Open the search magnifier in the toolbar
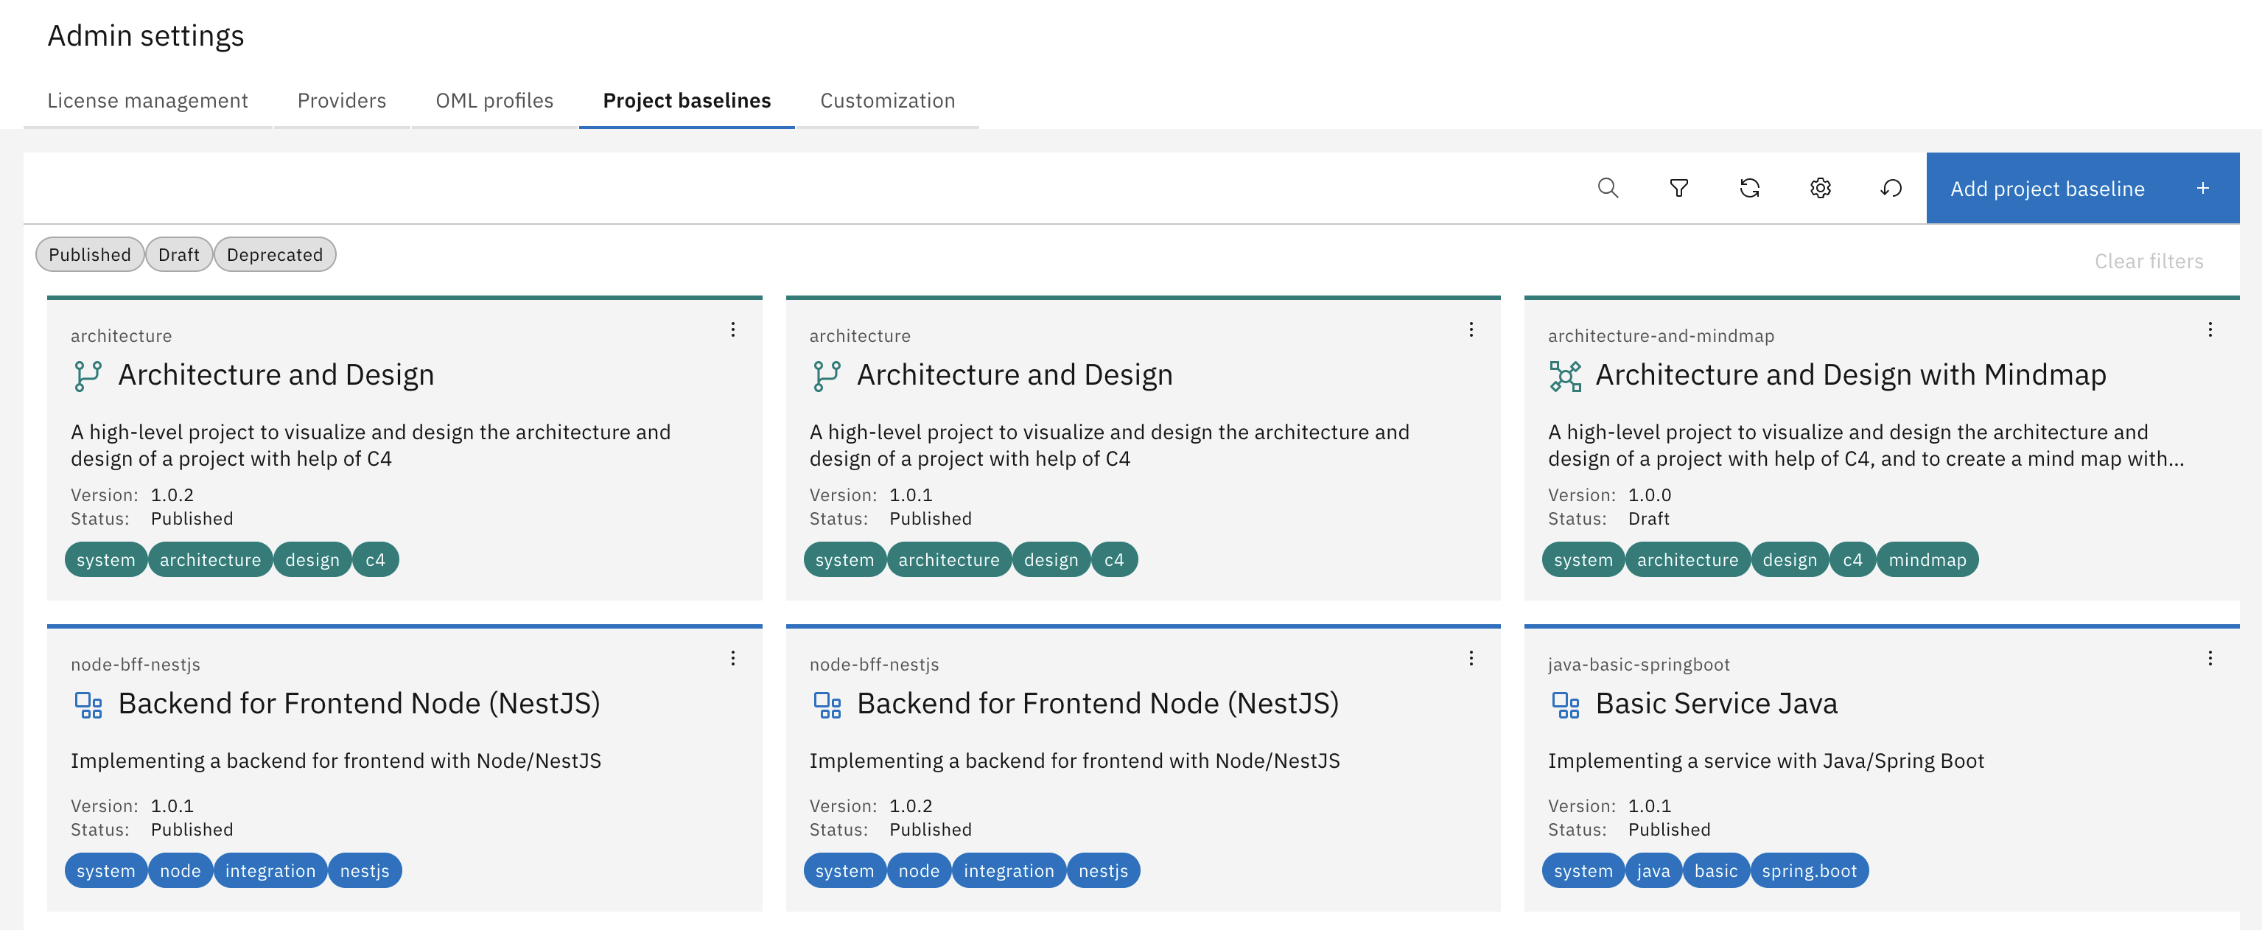2262x930 pixels. coord(1607,188)
